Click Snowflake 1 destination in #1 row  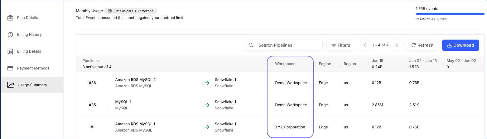tap(225, 124)
